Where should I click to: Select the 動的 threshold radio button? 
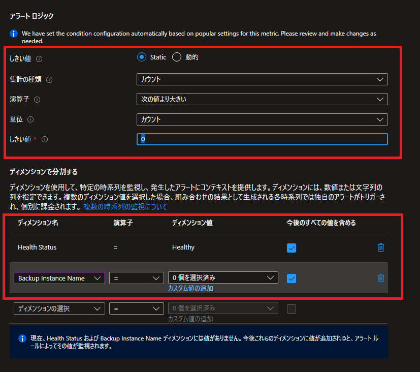click(x=177, y=57)
